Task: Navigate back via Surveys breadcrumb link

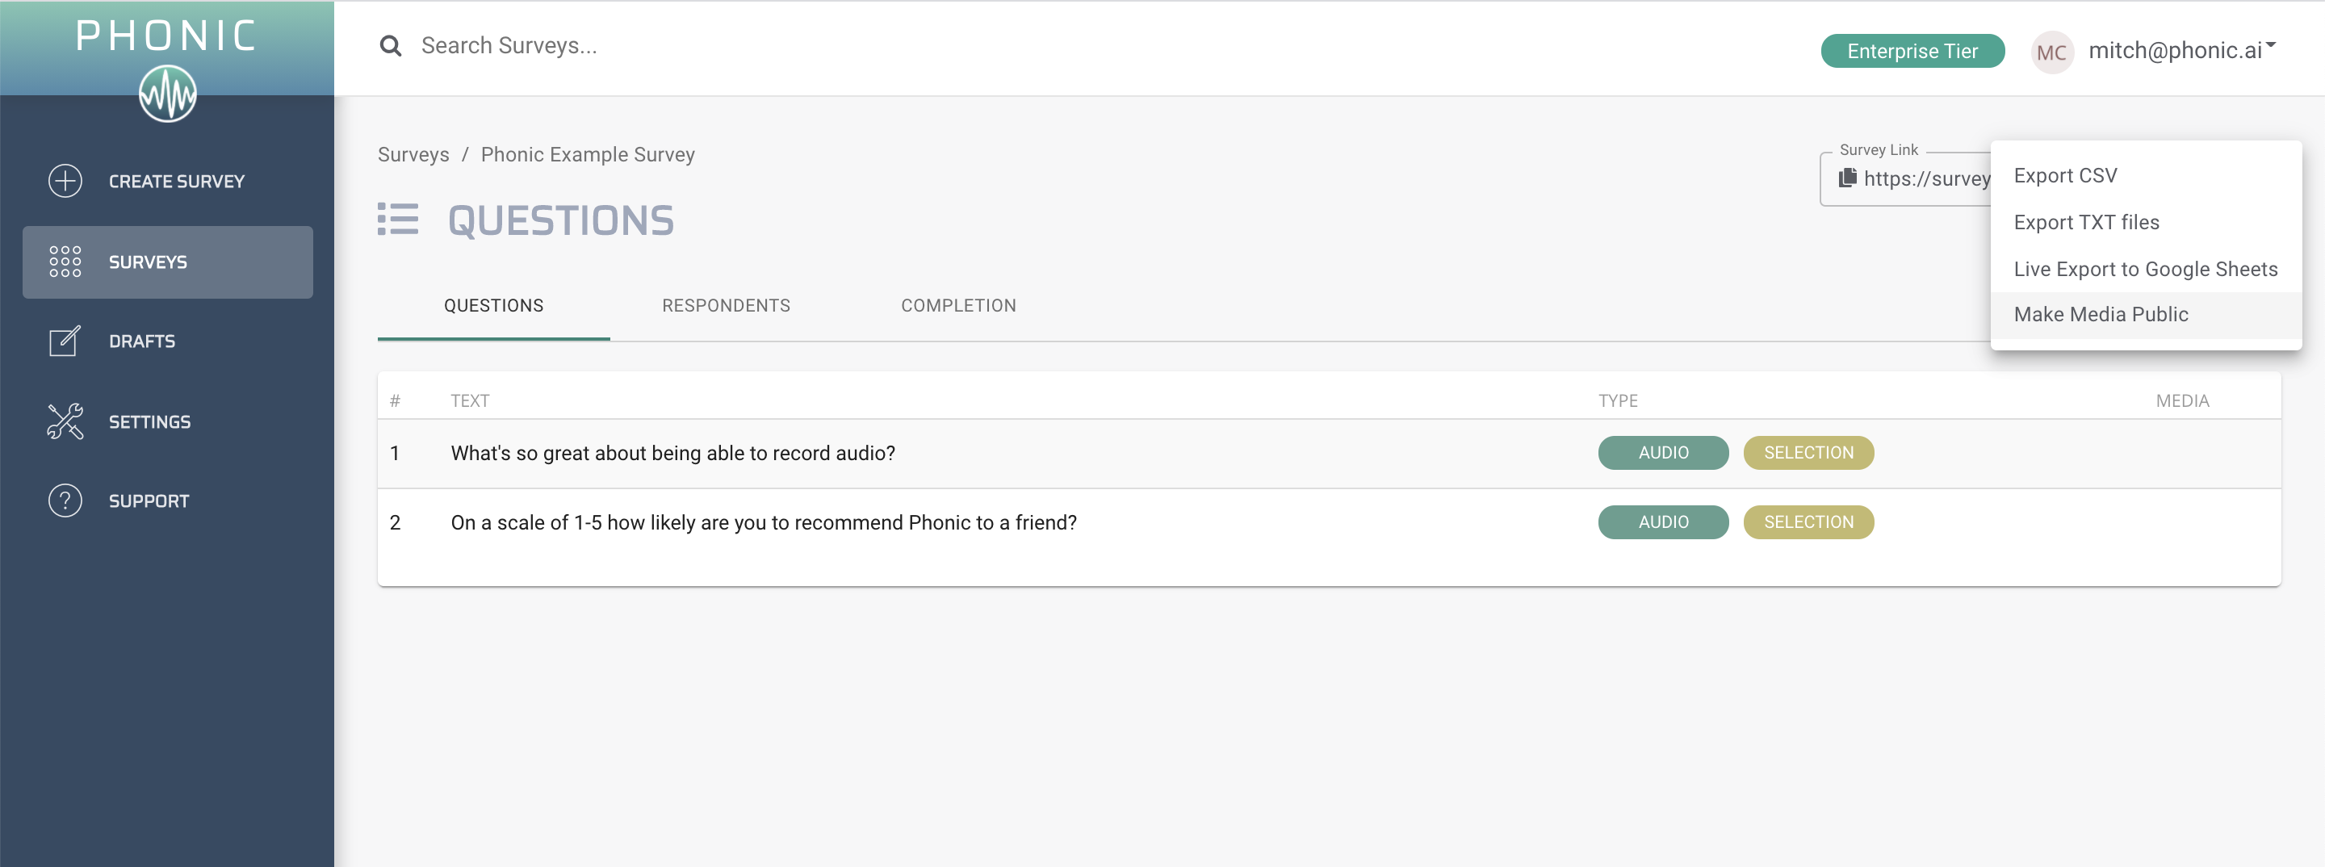Action: point(413,154)
